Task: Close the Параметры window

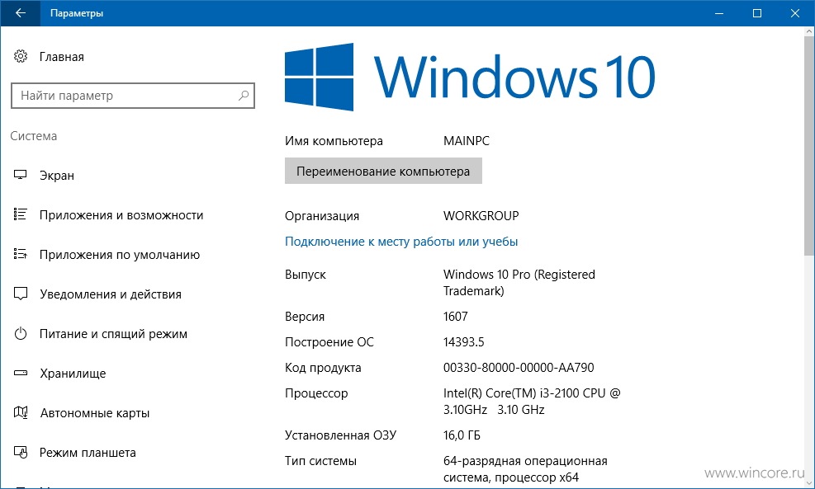Action: 795,13
